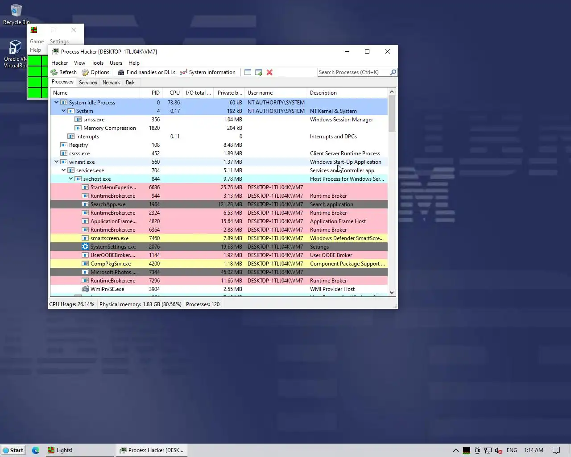This screenshot has height=457, width=571.
Task: Collapse the svchost.exe 844 node
Action: coord(70,179)
